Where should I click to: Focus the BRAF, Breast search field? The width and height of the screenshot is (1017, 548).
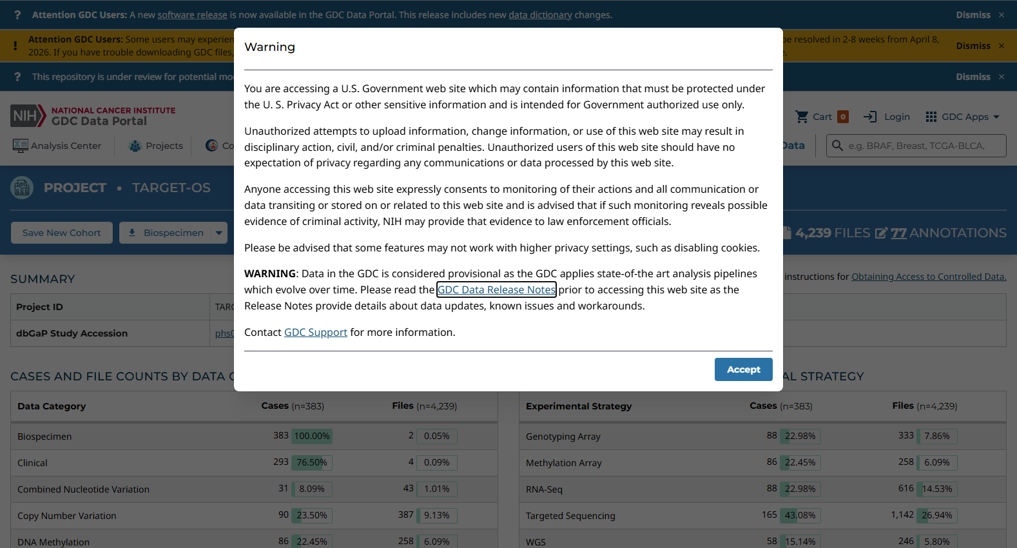(916, 146)
